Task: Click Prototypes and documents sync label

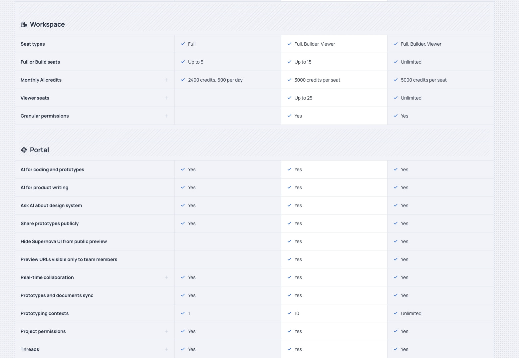Action: pyautogui.click(x=57, y=295)
